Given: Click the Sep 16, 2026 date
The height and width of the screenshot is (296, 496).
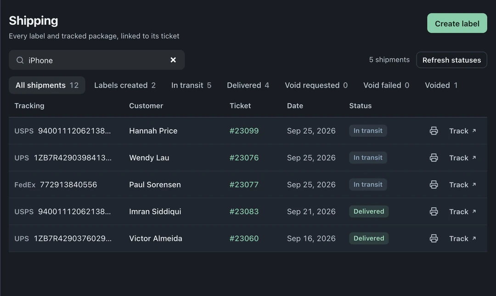Looking at the screenshot, I should point(311,239).
